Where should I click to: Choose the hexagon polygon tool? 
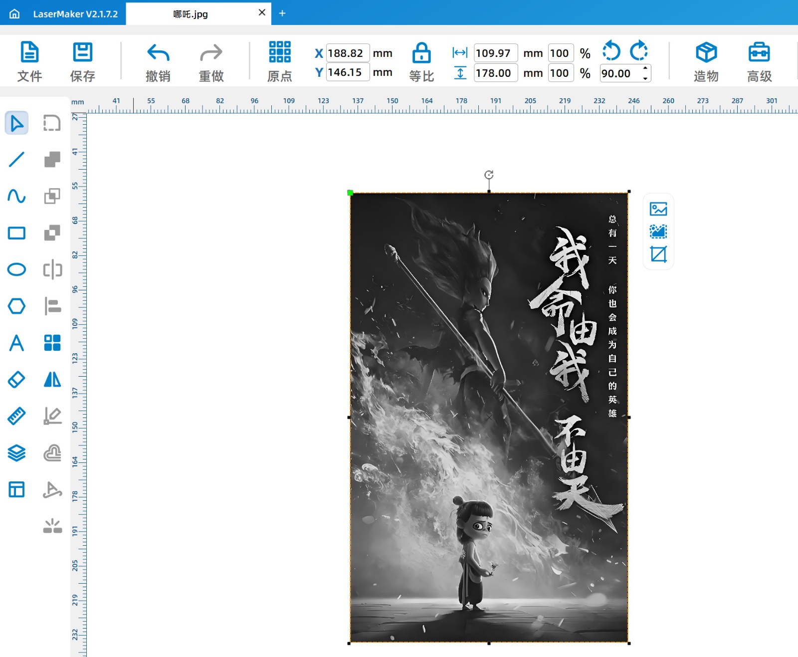tap(16, 306)
